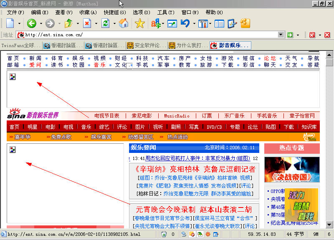Click the recycle bin icon in status bar

(164, 234)
